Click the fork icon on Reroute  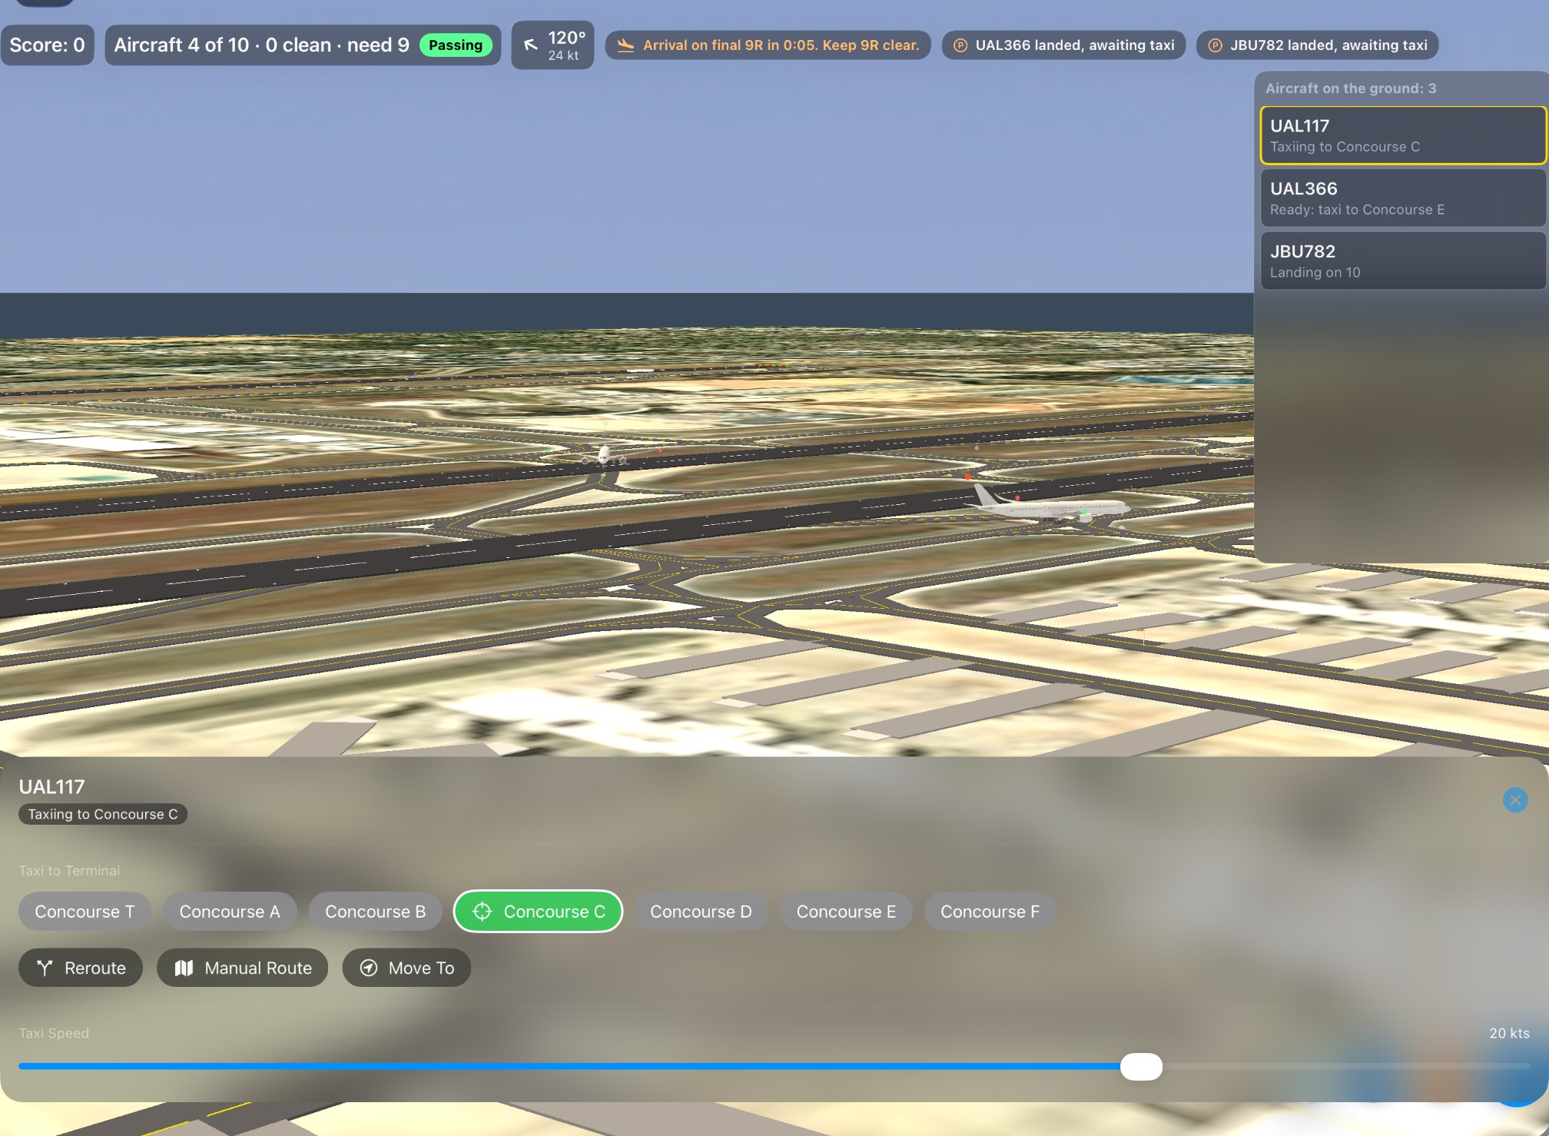click(45, 968)
